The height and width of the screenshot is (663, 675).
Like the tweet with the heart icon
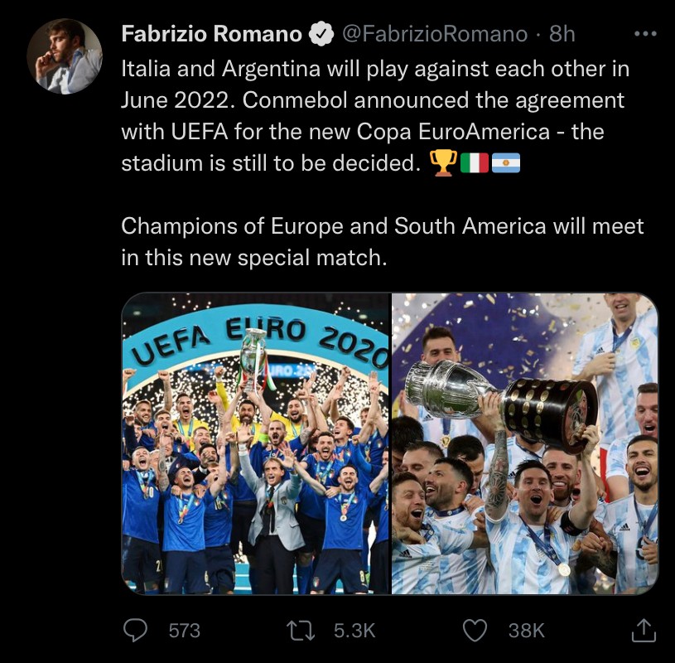[x=475, y=631]
